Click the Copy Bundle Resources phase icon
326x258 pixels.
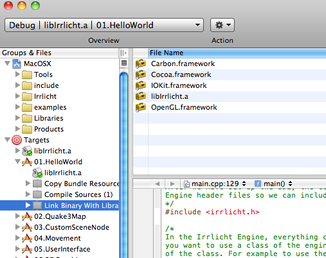pyautogui.click(x=37, y=184)
